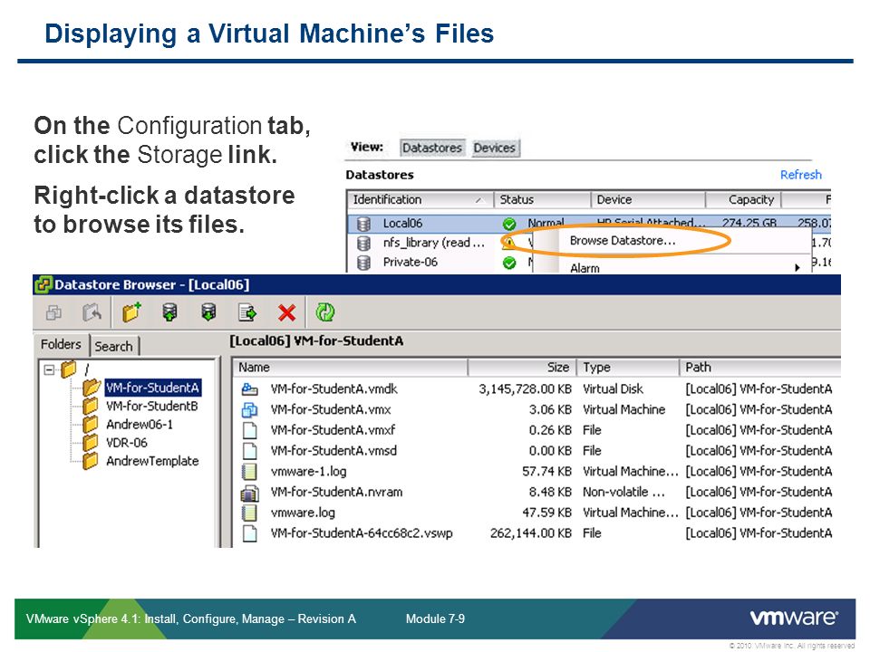
Task: Select the VM-for-StudentB folder in the tree
Action: pos(152,406)
